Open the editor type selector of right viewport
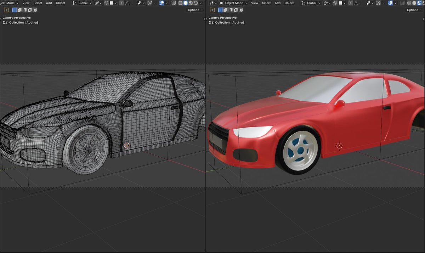The height and width of the screenshot is (253, 425). coord(212,3)
